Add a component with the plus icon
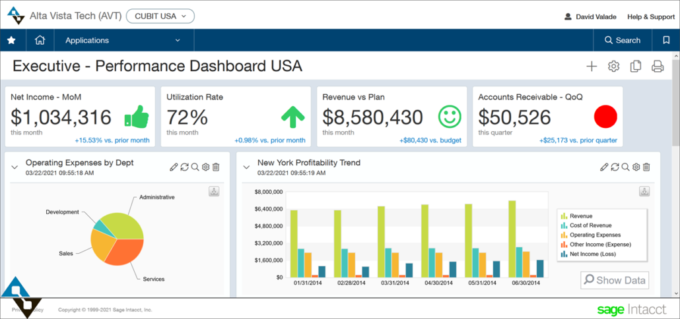Image resolution: width=680 pixels, height=319 pixels. (x=592, y=66)
